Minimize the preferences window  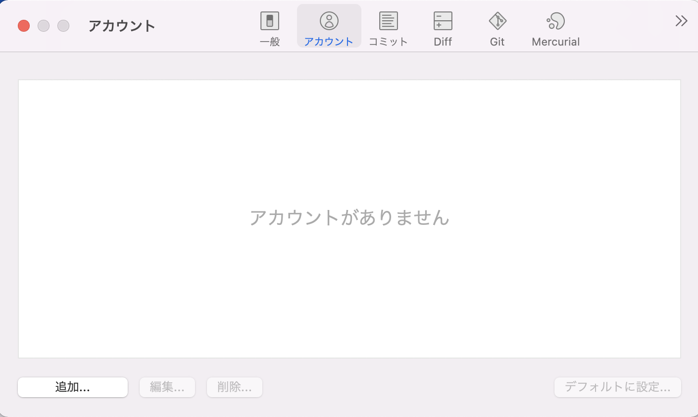click(x=43, y=25)
